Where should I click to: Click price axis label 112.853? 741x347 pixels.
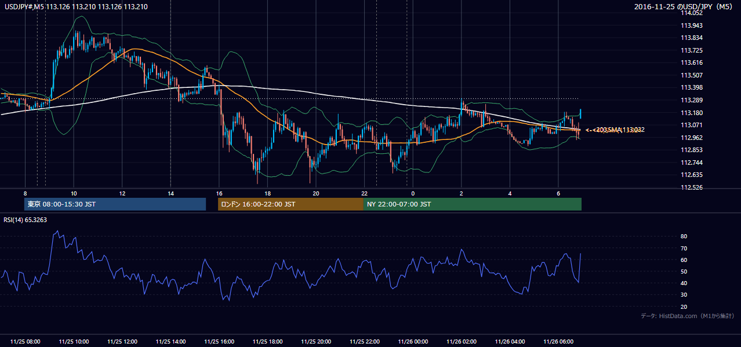(691, 150)
